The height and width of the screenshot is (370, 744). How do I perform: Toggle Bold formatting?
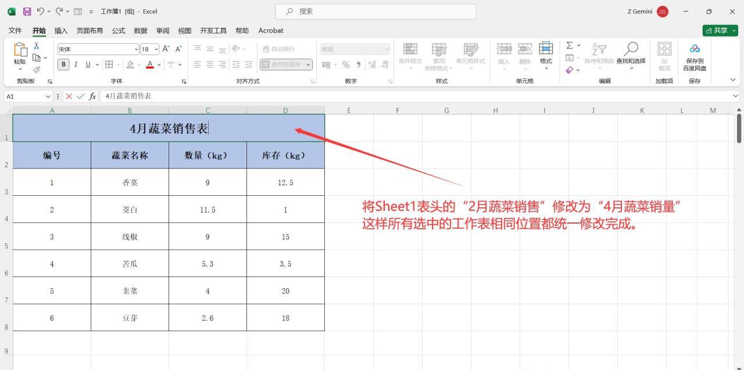[65, 64]
